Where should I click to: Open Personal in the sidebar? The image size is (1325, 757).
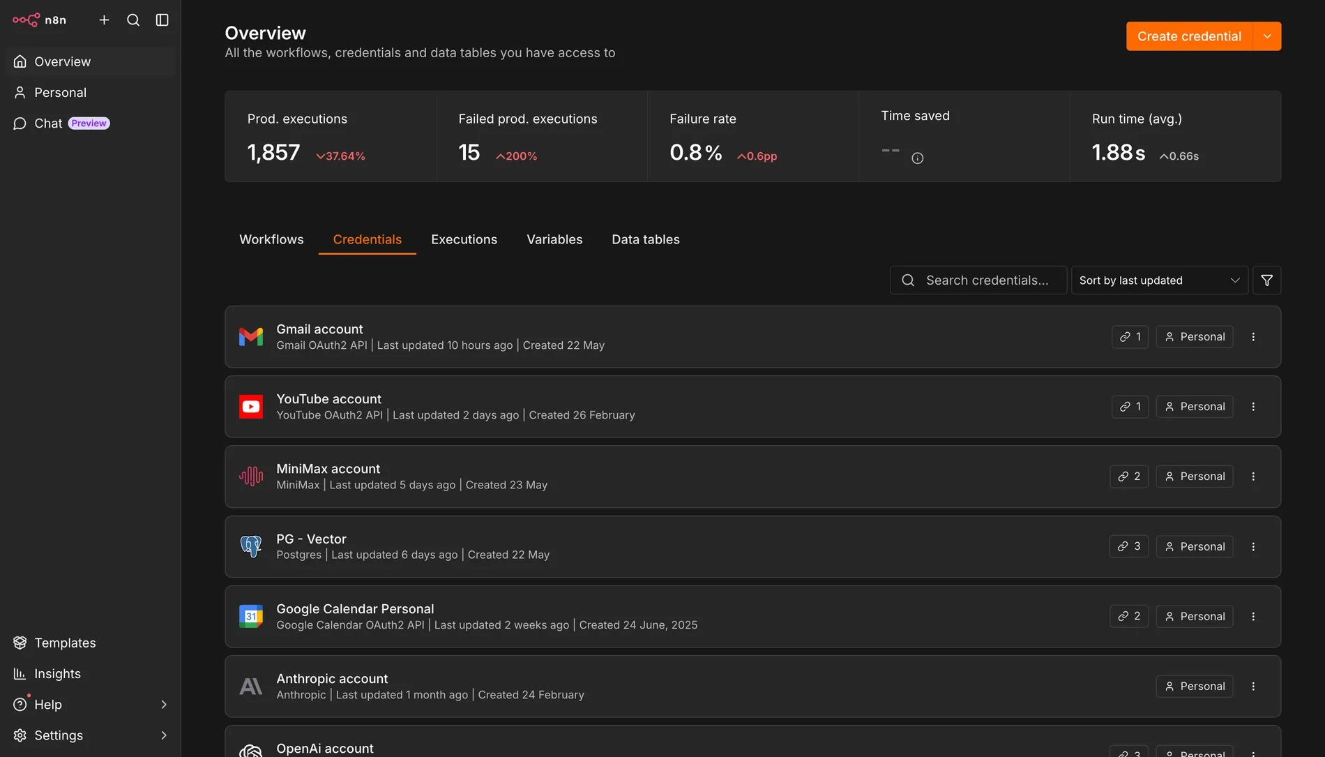pyautogui.click(x=91, y=93)
